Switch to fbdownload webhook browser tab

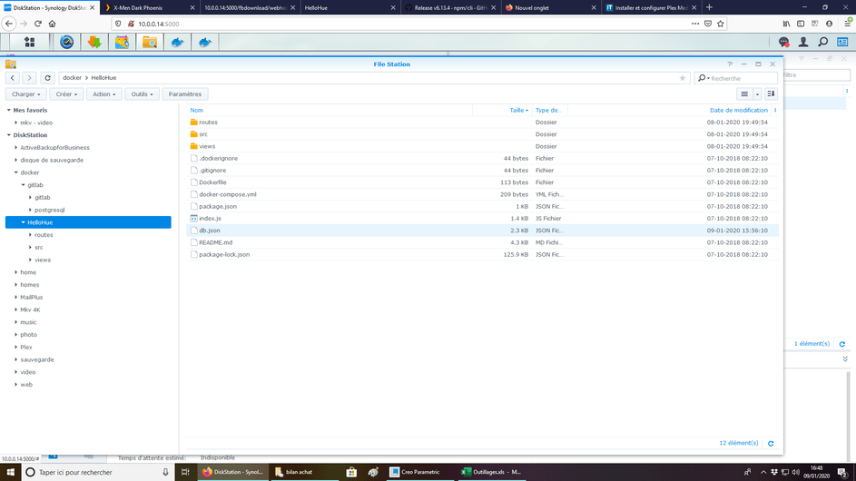pyautogui.click(x=250, y=7)
